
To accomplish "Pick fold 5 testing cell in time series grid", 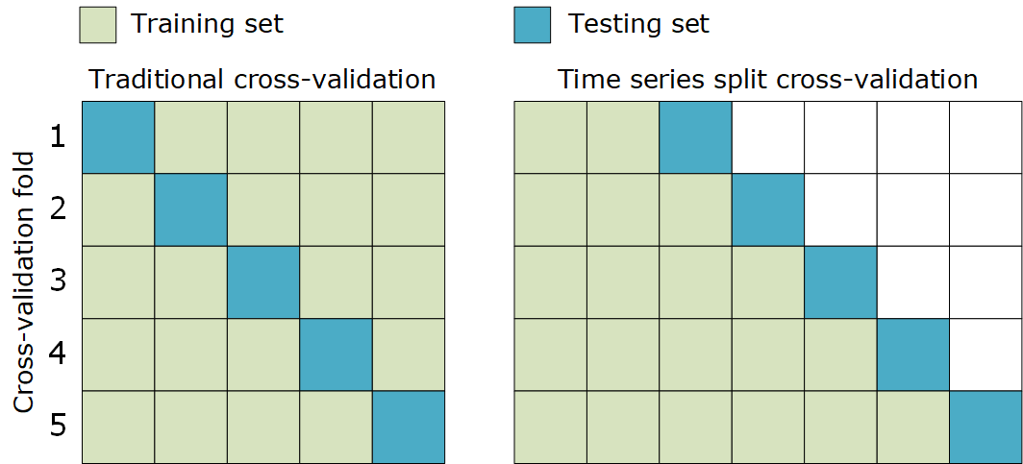I will (985, 427).
